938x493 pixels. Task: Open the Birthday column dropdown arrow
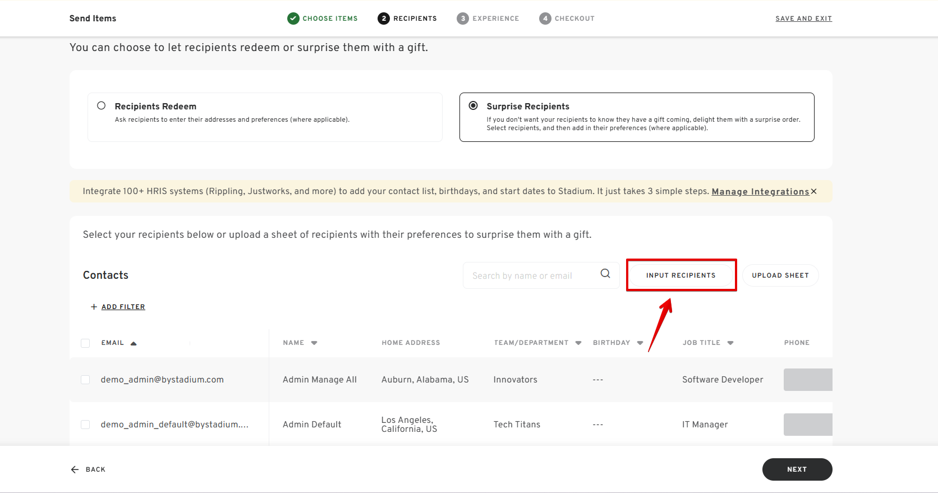pos(640,343)
